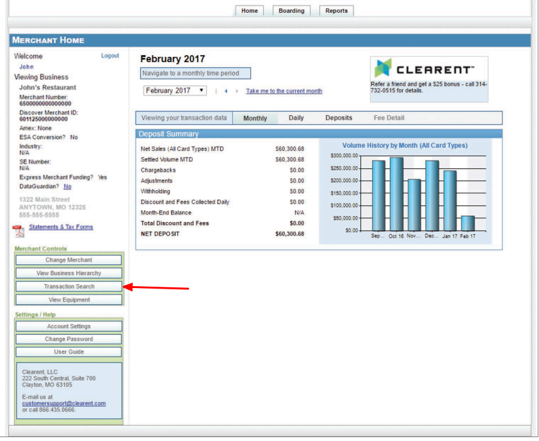Open Account Settings

point(68,326)
